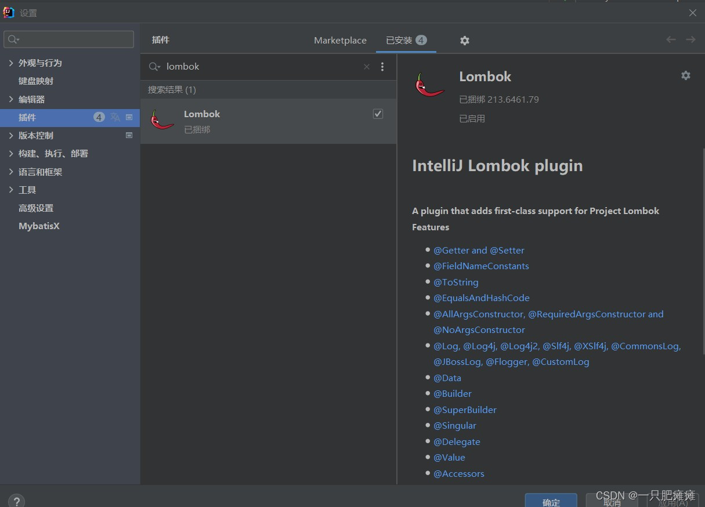705x507 pixels.
Task: Select 高级设置 in the settings tree
Action: click(x=36, y=208)
